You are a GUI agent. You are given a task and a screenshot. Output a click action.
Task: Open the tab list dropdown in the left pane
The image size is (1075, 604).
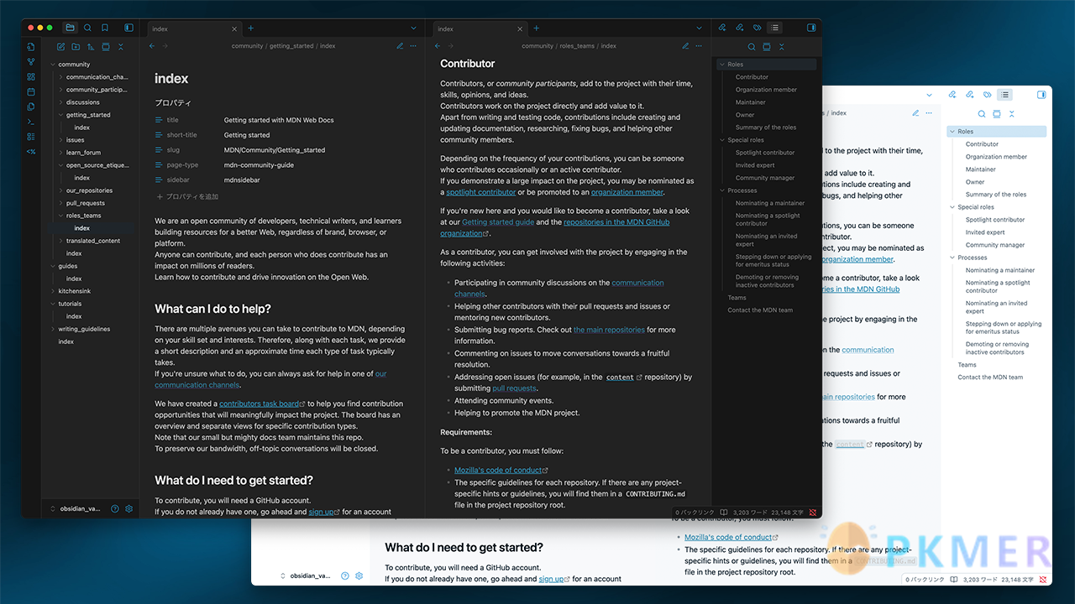click(413, 29)
